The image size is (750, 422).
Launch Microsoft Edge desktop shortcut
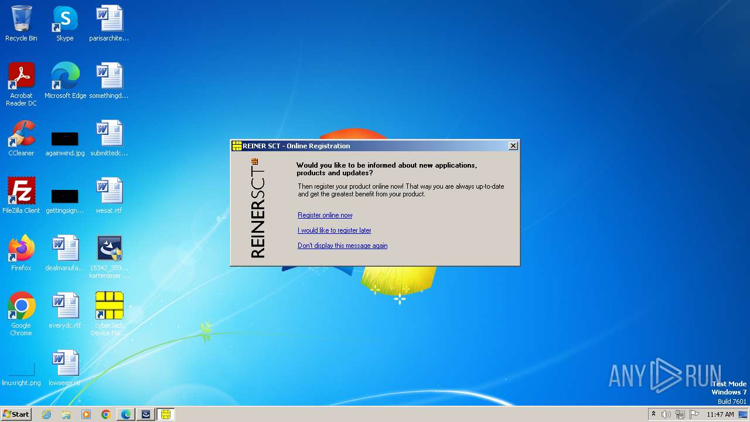pyautogui.click(x=65, y=81)
